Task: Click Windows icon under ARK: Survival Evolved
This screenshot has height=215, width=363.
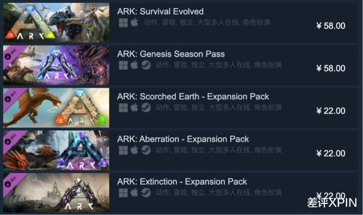Action: coord(123,23)
